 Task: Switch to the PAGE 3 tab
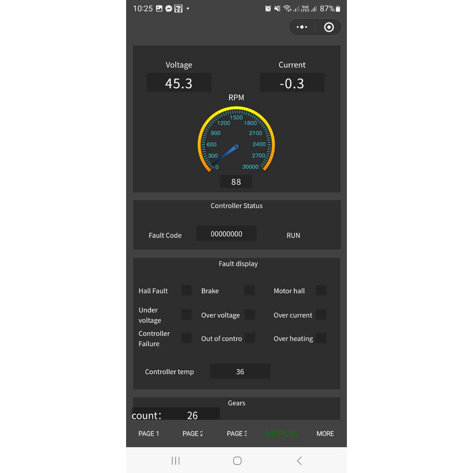(237, 433)
